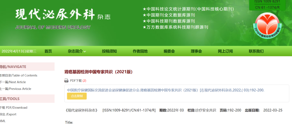Go to 投稿须知 submission guidelines

point(109,51)
